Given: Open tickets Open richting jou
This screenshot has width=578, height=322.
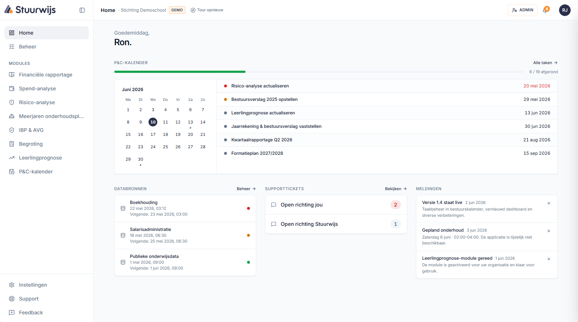Looking at the screenshot, I should click(336, 205).
